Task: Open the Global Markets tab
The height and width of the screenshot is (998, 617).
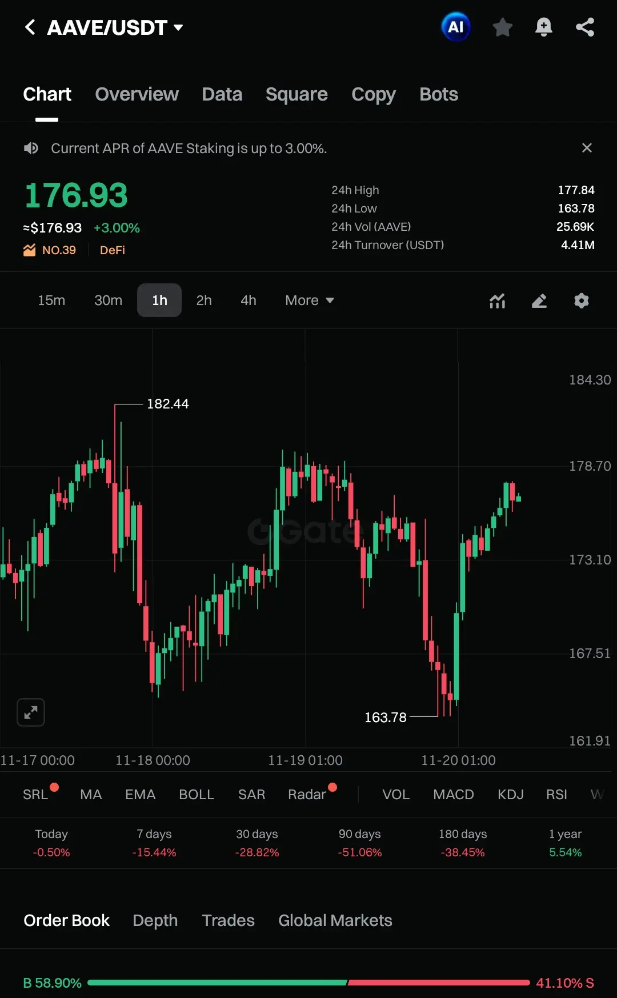Action: (335, 920)
